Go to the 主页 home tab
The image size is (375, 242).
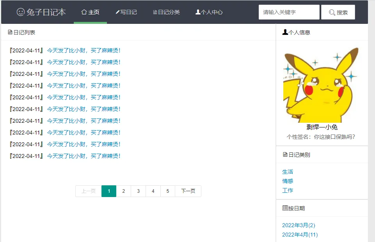pos(90,12)
